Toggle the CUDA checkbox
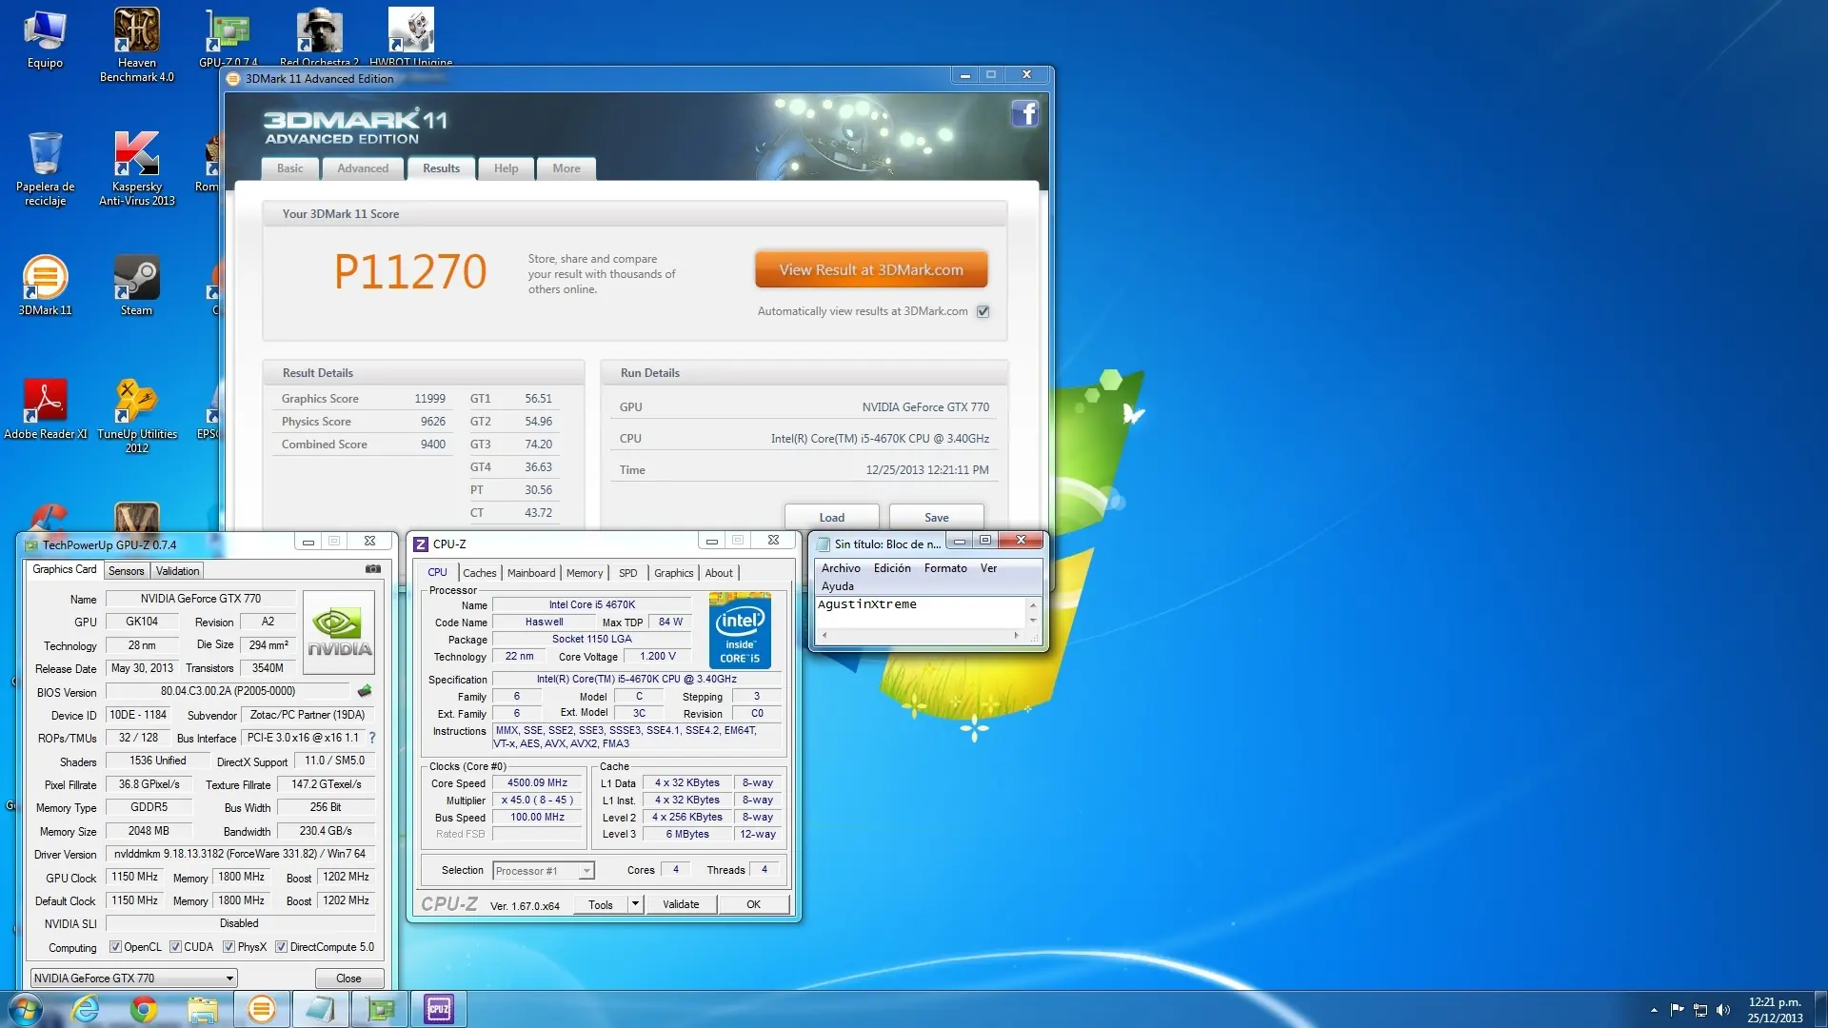1828x1028 pixels. click(x=175, y=947)
